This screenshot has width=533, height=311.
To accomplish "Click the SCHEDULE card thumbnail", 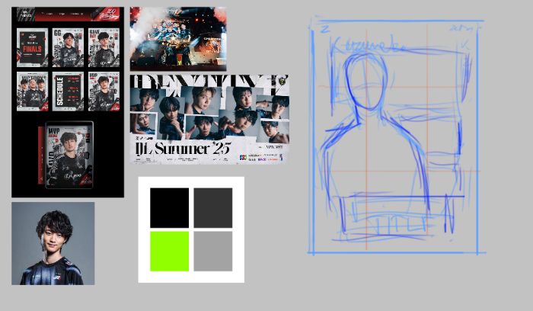I will 68,91.
